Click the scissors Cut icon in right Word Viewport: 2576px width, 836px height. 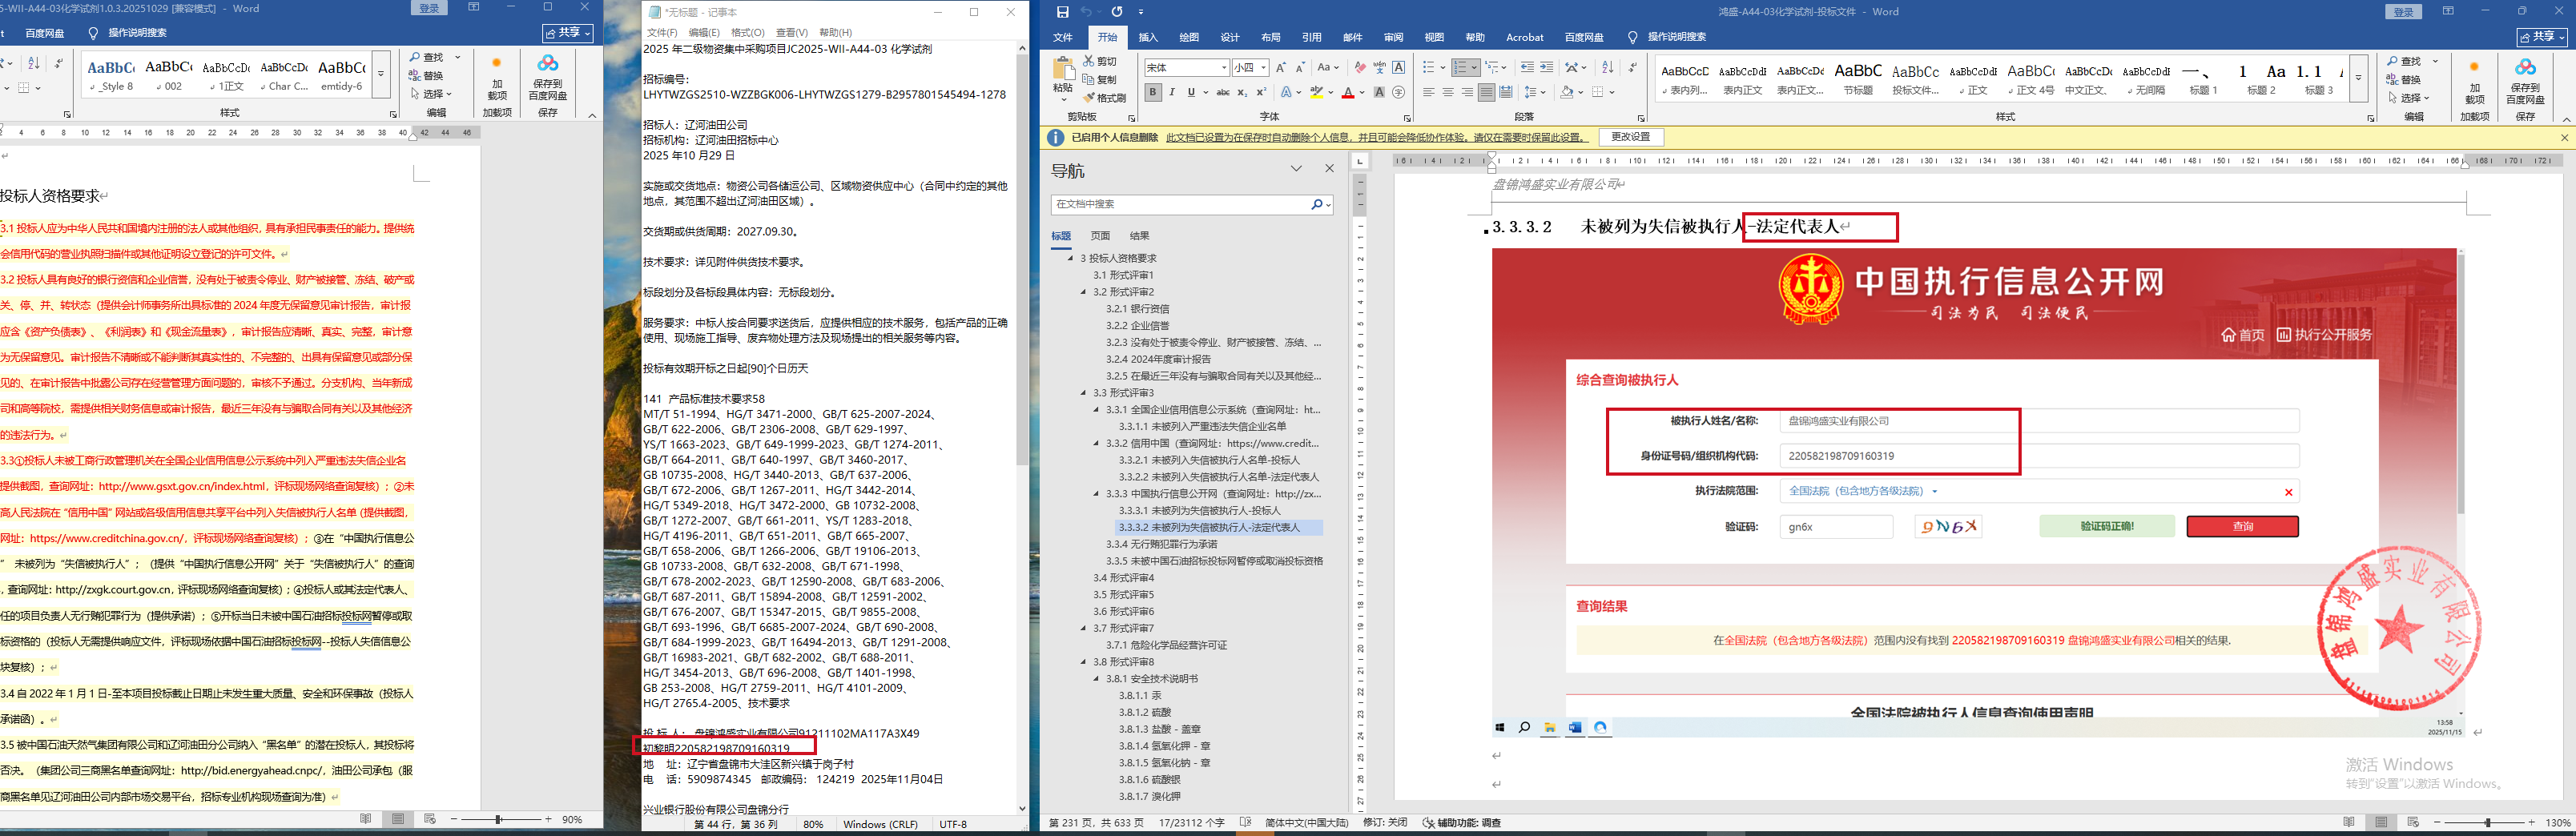pyautogui.click(x=1089, y=62)
